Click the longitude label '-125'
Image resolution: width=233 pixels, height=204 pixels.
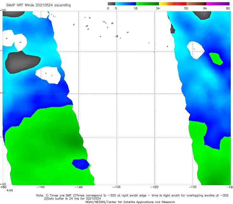(x=193, y=187)
